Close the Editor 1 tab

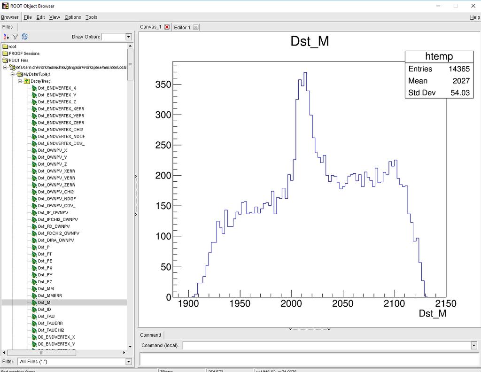[x=195, y=27]
